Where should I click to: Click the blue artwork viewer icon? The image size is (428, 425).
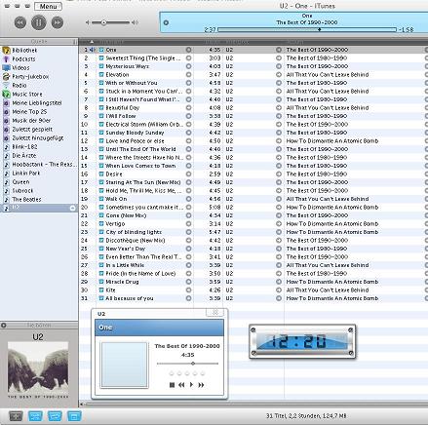point(74,416)
